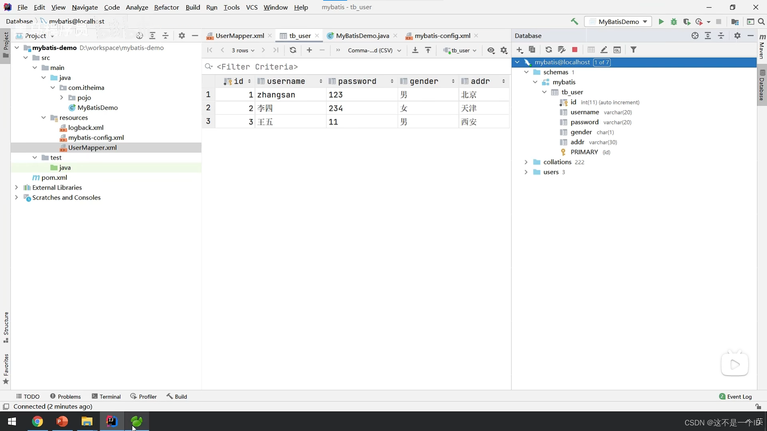This screenshot has height=431, width=767.
Task: Enable the TODO panel at bottom
Action: point(28,396)
